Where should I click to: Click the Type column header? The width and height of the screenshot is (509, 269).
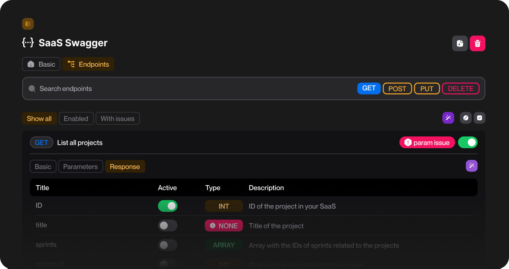[x=213, y=187]
